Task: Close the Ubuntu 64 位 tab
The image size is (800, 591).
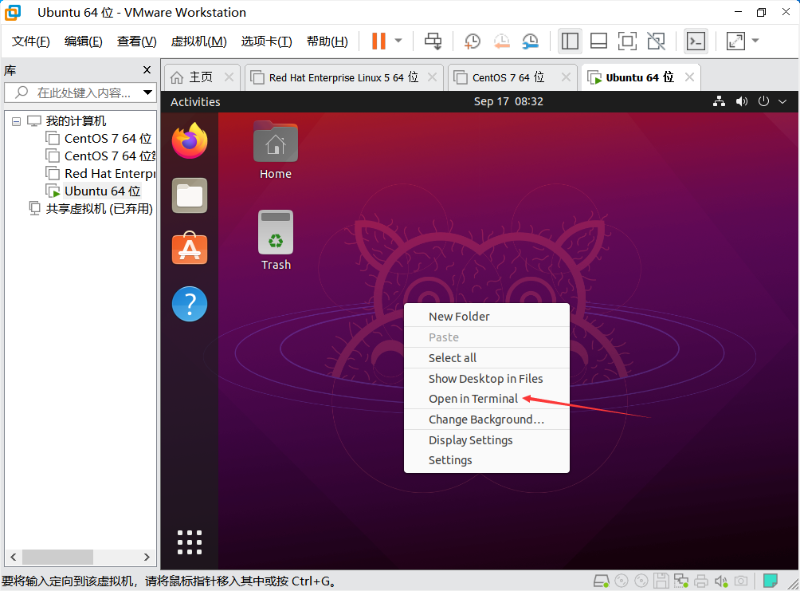Action: pos(689,77)
